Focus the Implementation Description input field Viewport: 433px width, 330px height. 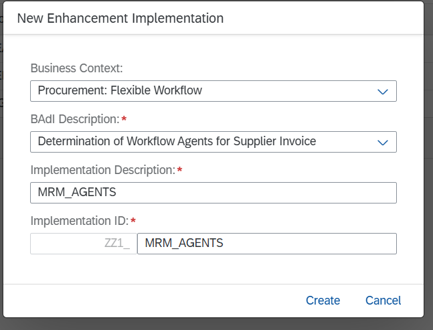pos(213,193)
